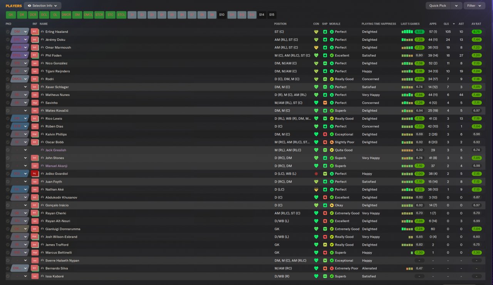Click the Alienated happiness text for Bernardo Silva
Image resolution: width=493 pixels, height=285 pixels.
tap(369, 268)
